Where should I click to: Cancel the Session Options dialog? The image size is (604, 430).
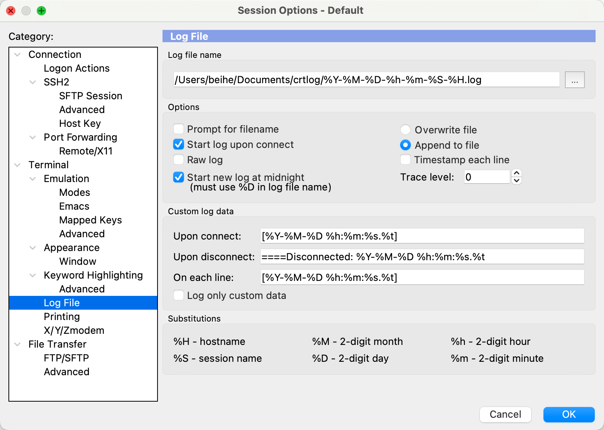505,414
